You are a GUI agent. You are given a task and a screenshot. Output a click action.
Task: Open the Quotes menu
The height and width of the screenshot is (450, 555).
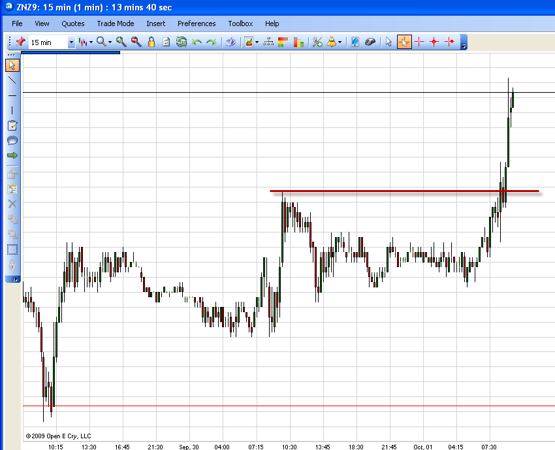[73, 24]
